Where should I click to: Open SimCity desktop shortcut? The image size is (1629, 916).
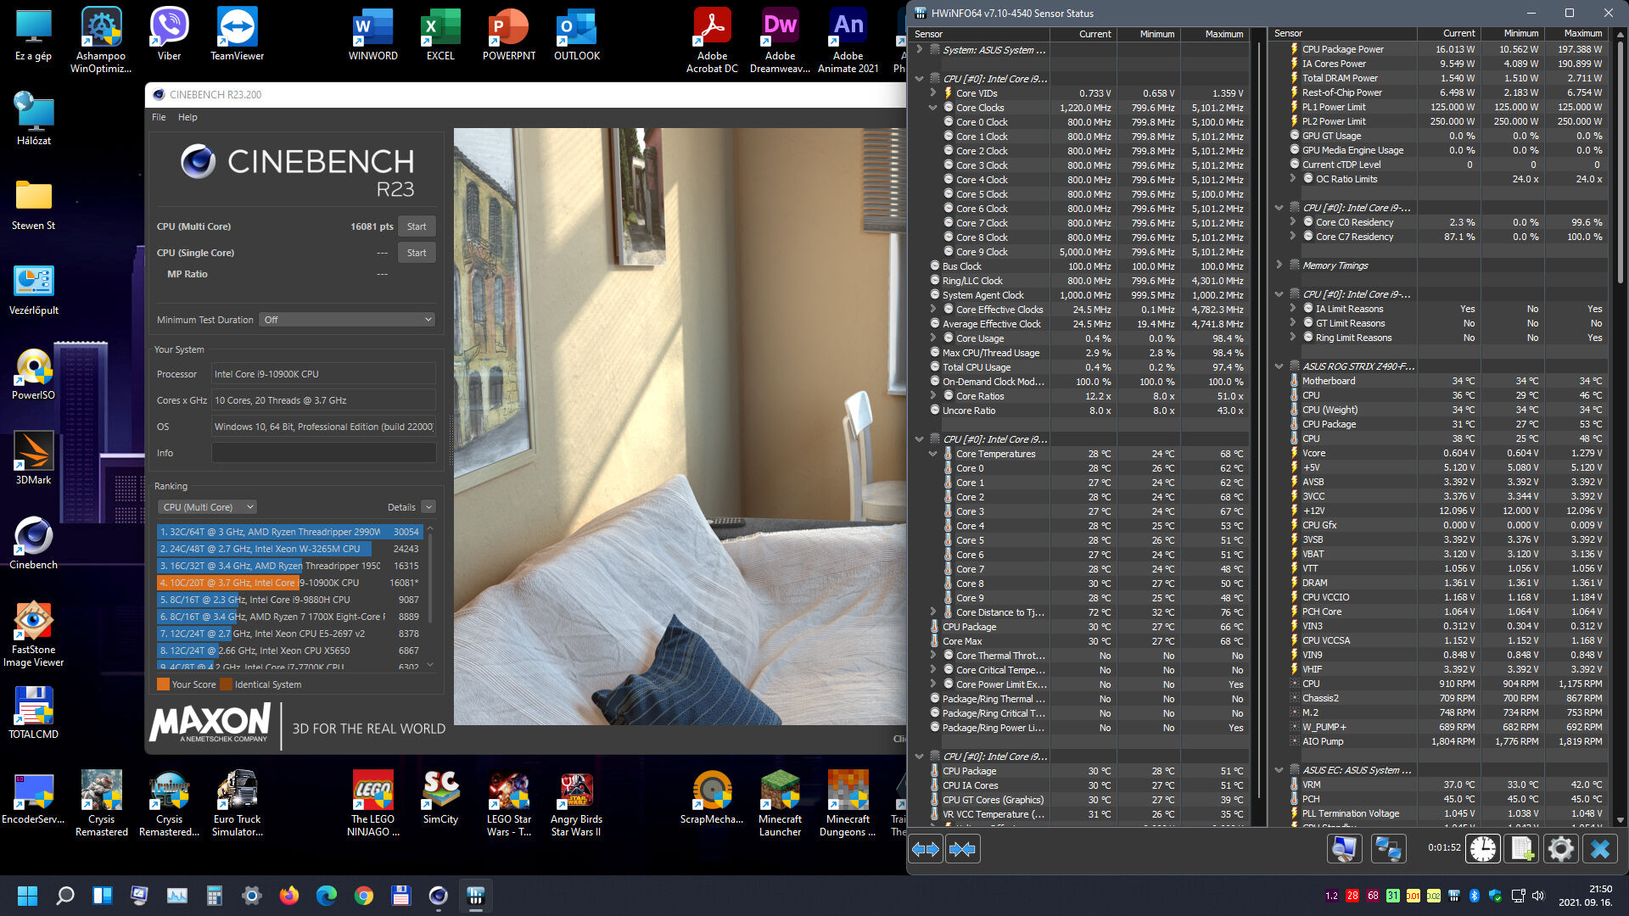point(440,797)
